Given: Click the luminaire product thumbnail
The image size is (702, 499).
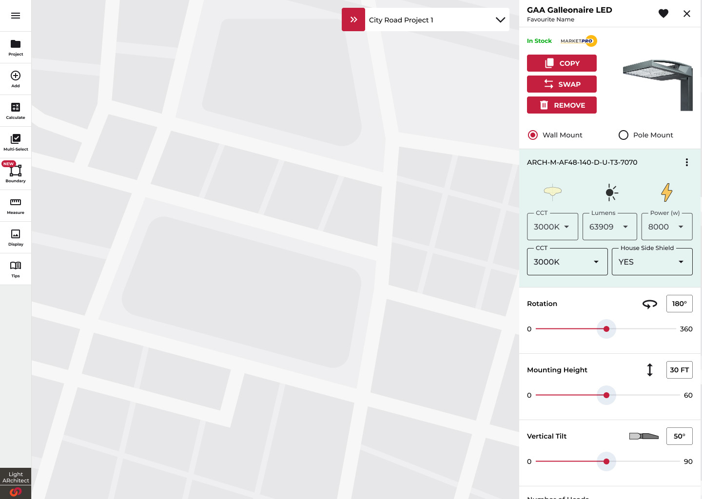Looking at the screenshot, I should click(658, 85).
